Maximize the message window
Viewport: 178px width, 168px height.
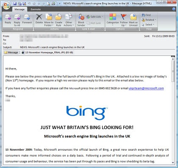coord(165,3)
